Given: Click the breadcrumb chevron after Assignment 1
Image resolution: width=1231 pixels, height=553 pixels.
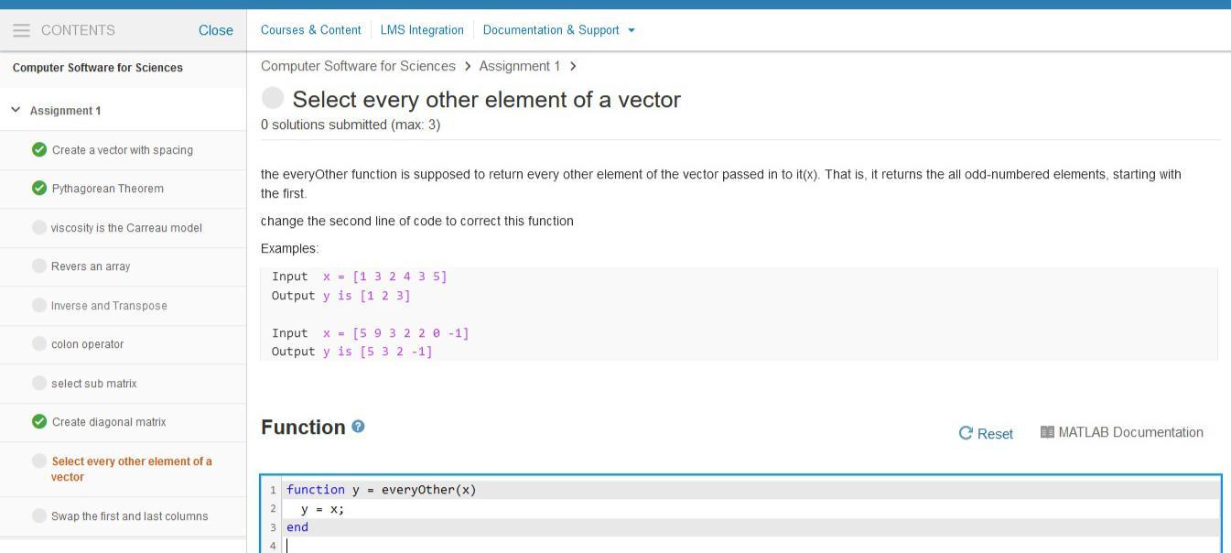Looking at the screenshot, I should [572, 65].
